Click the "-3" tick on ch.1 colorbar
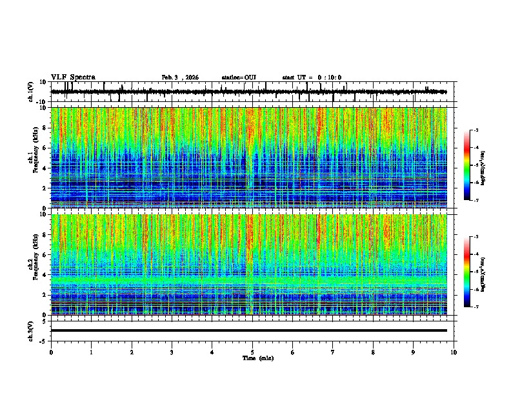Screen dimensions: 511x395 [x=476, y=130]
